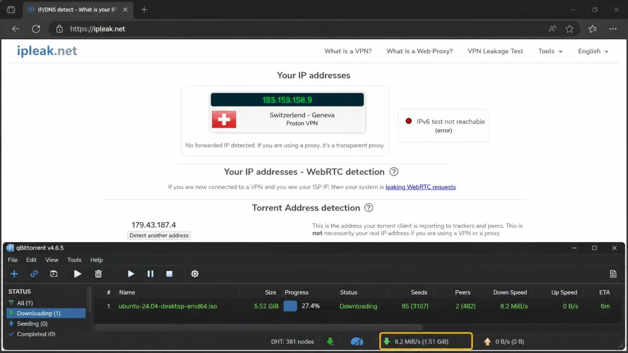Open the qBittorrent Tools menu

click(x=74, y=260)
